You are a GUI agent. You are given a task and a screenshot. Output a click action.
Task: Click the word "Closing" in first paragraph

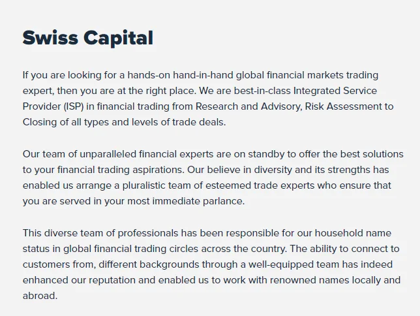40,122
